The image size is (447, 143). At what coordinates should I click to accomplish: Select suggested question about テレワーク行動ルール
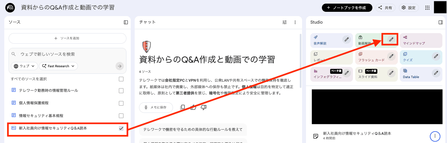point(193,129)
